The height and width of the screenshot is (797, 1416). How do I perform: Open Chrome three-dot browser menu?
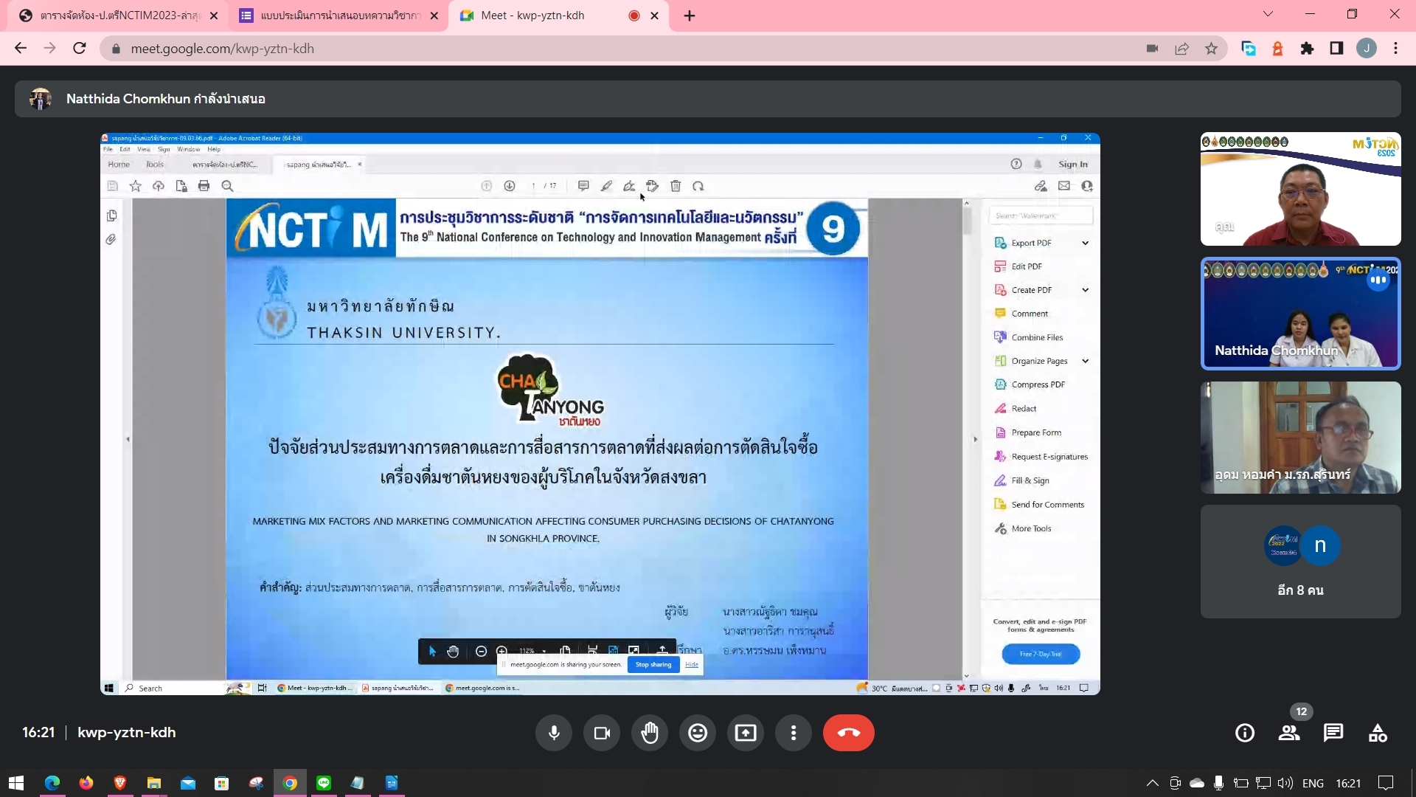[x=1395, y=49]
